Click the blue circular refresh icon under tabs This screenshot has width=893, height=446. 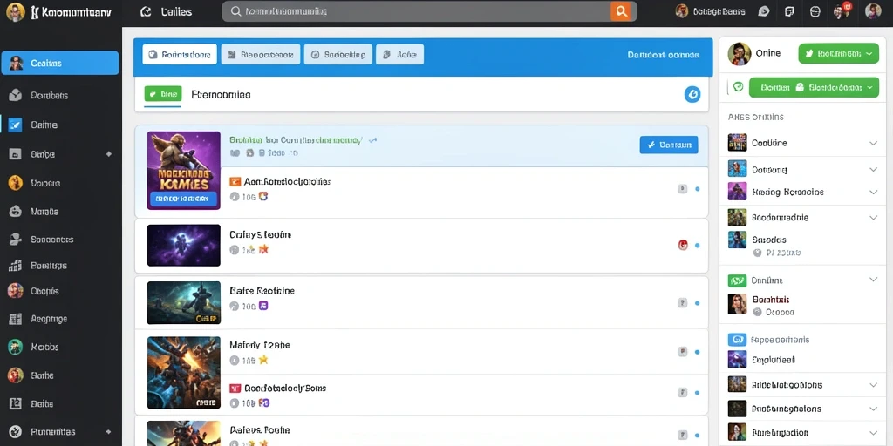pos(692,94)
